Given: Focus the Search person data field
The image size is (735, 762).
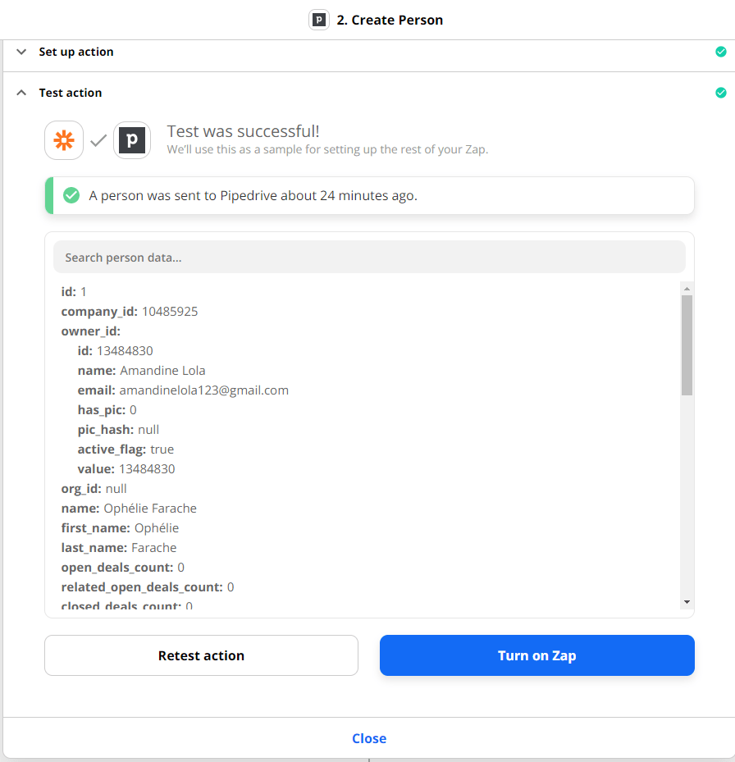Looking at the screenshot, I should tap(369, 257).
